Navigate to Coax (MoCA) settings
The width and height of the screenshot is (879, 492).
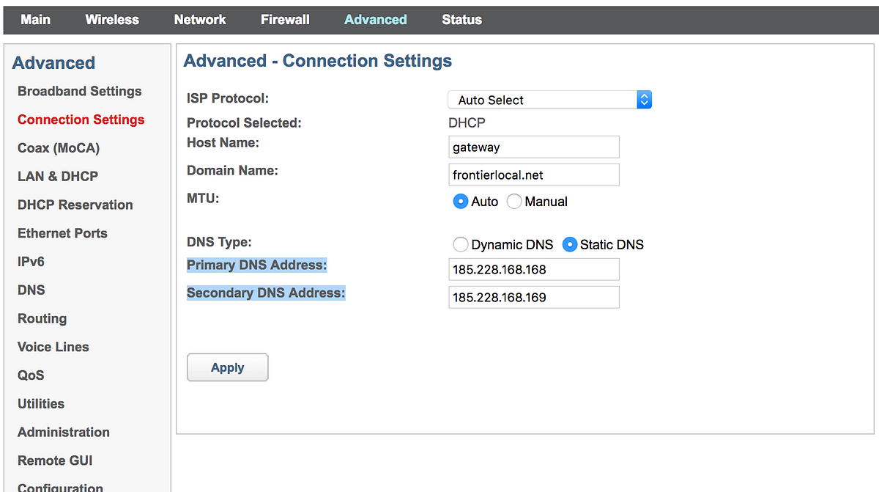[57, 147]
